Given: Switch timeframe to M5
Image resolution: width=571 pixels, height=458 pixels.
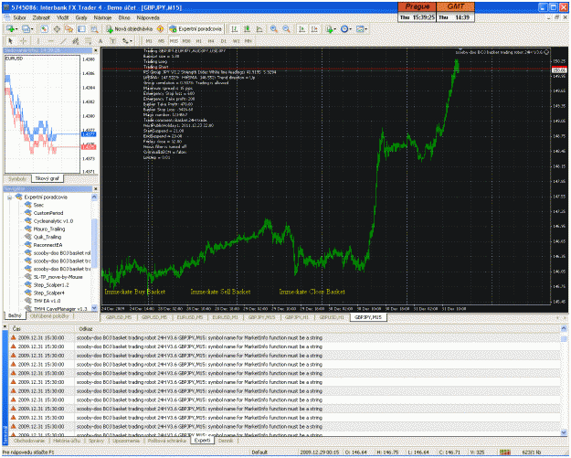Looking at the screenshot, I should (162, 41).
